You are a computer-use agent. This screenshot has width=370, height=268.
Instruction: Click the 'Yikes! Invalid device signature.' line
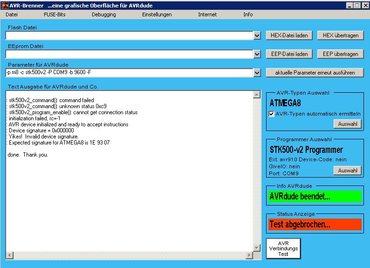[43, 137]
